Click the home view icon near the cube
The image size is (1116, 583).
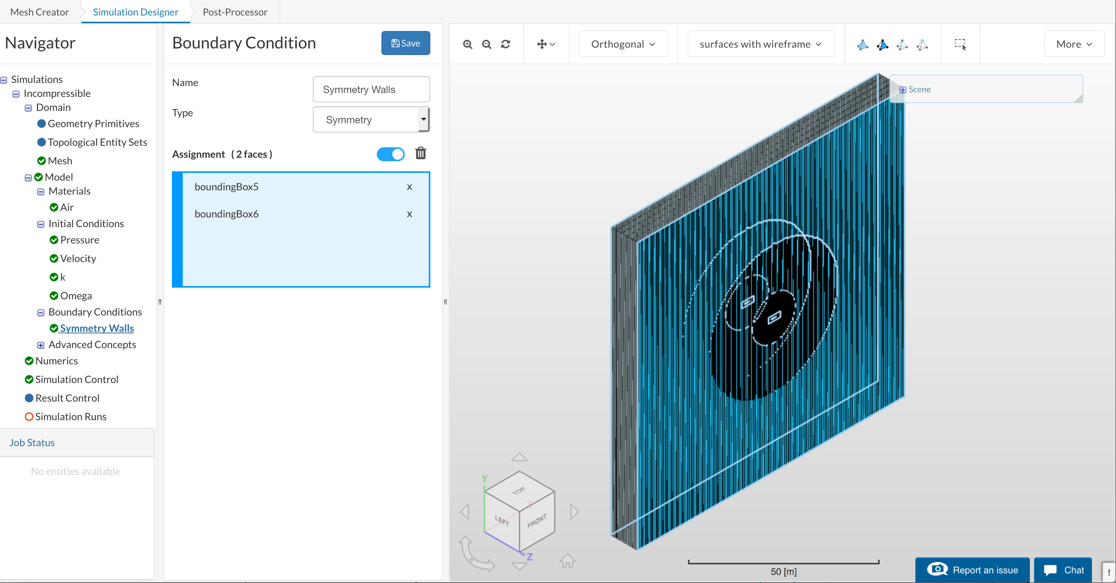tap(567, 561)
